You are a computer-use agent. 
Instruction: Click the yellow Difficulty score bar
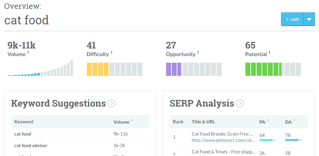(114, 69)
